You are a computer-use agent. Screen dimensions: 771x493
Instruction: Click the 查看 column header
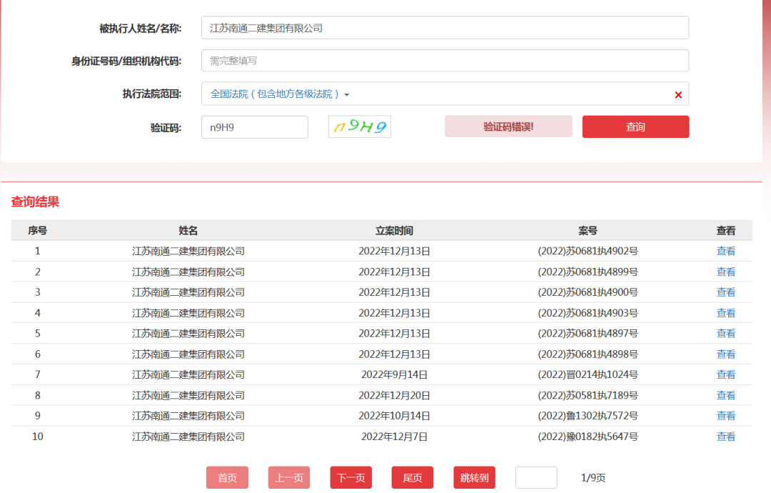726,230
